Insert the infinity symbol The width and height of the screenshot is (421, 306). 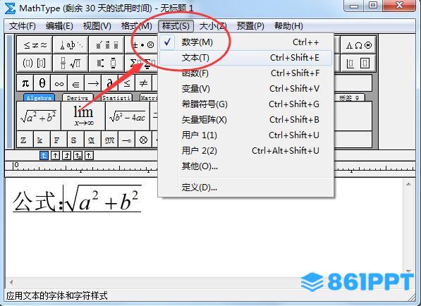pyautogui.click(x=59, y=83)
